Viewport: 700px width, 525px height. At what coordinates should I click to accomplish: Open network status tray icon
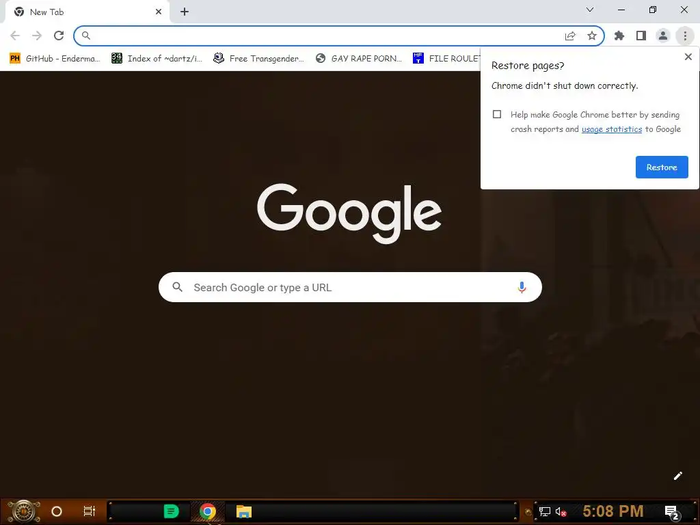(545, 511)
